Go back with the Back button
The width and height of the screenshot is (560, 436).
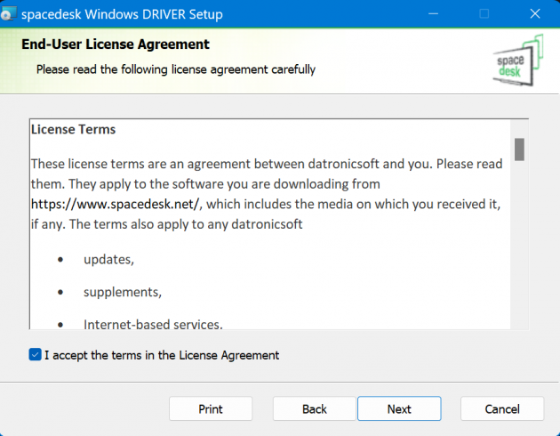pyautogui.click(x=315, y=409)
